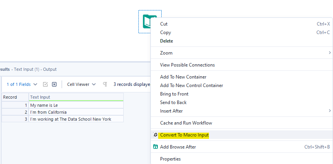This screenshot has width=333, height=164.
Task: Select Delete in the context menu
Action: coord(167,41)
